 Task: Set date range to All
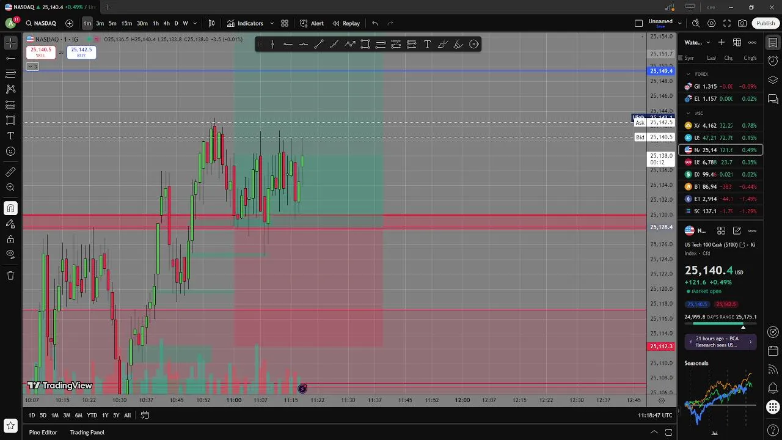[x=127, y=415]
